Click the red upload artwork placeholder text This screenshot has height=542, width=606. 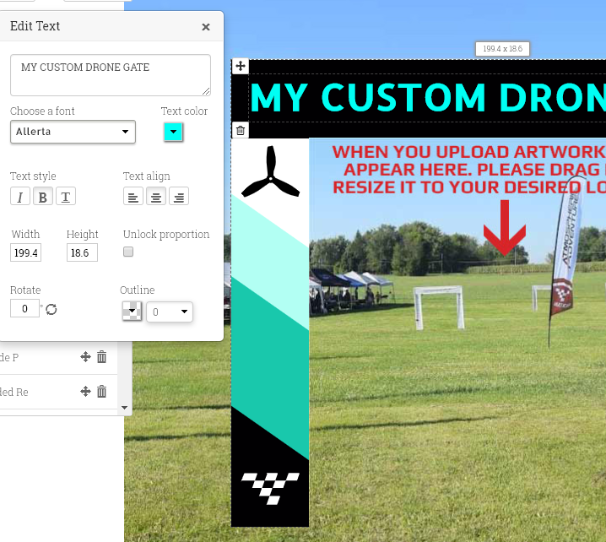[x=469, y=170]
